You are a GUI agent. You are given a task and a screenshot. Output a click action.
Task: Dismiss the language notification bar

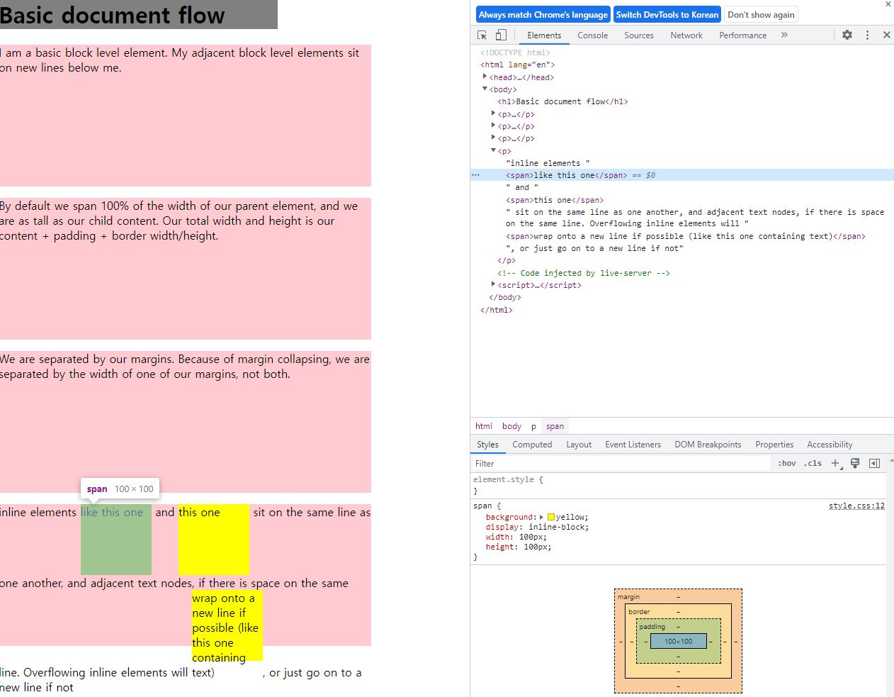click(x=888, y=4)
